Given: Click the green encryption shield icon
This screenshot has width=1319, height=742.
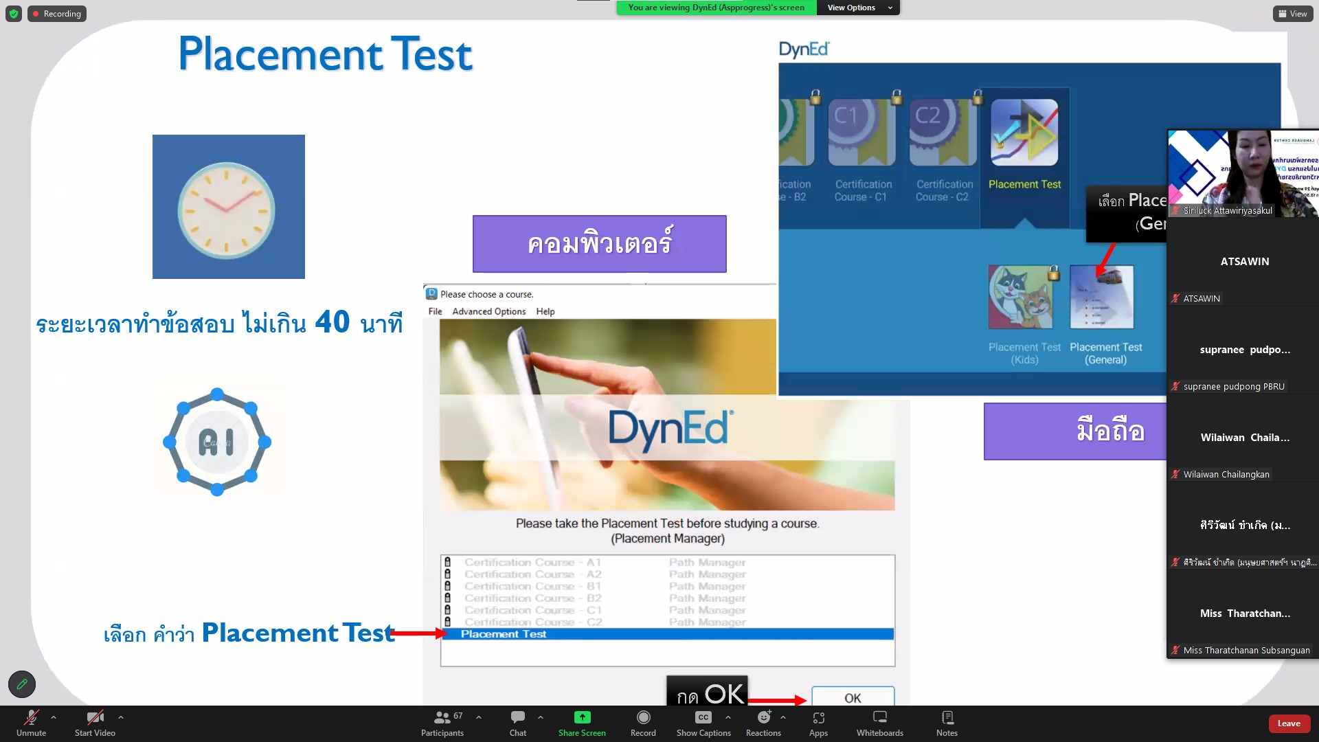Looking at the screenshot, I should [x=13, y=14].
